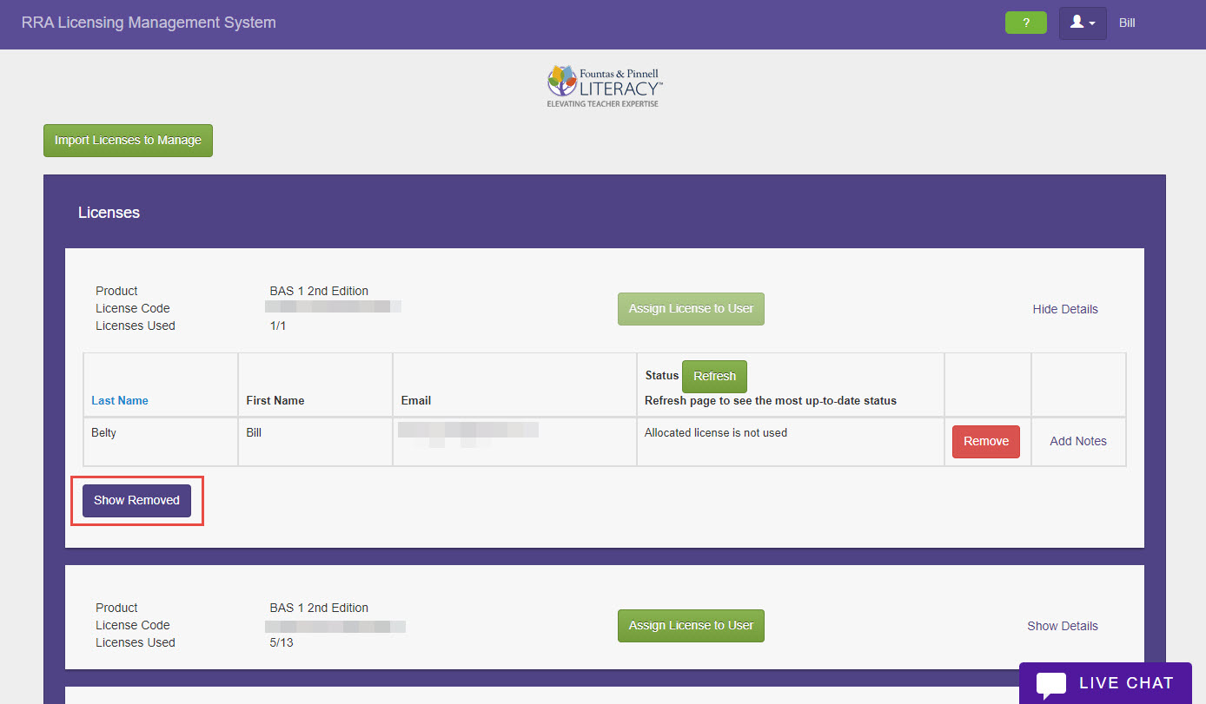
Task: Click Bill's email address cell
Action: (x=469, y=429)
